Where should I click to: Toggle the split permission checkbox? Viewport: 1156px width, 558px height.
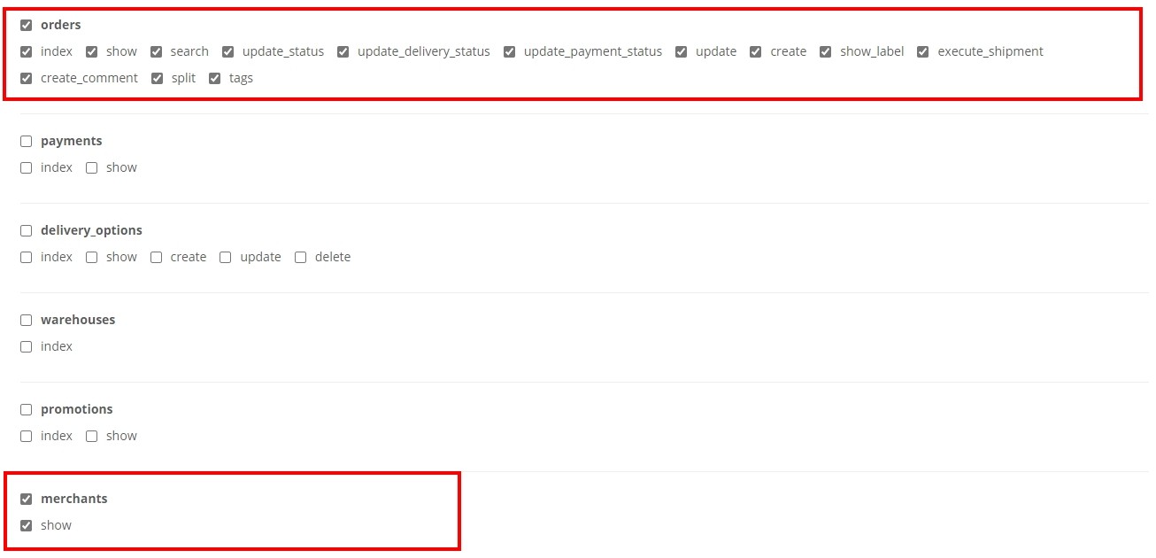pyautogui.click(x=158, y=78)
